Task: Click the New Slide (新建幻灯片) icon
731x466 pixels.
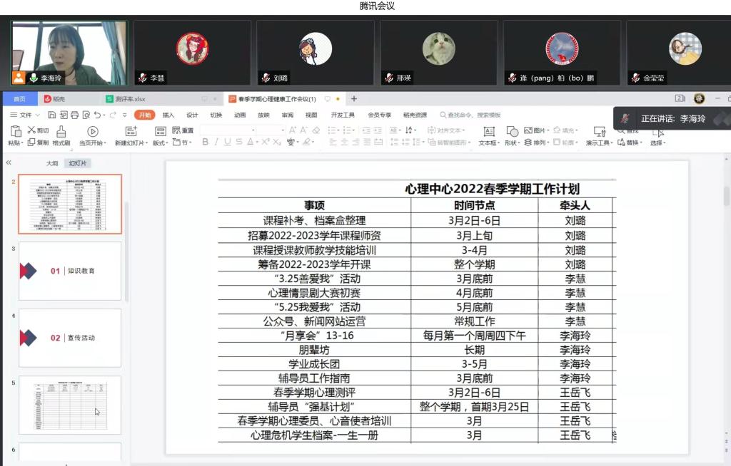Action: [x=131, y=131]
